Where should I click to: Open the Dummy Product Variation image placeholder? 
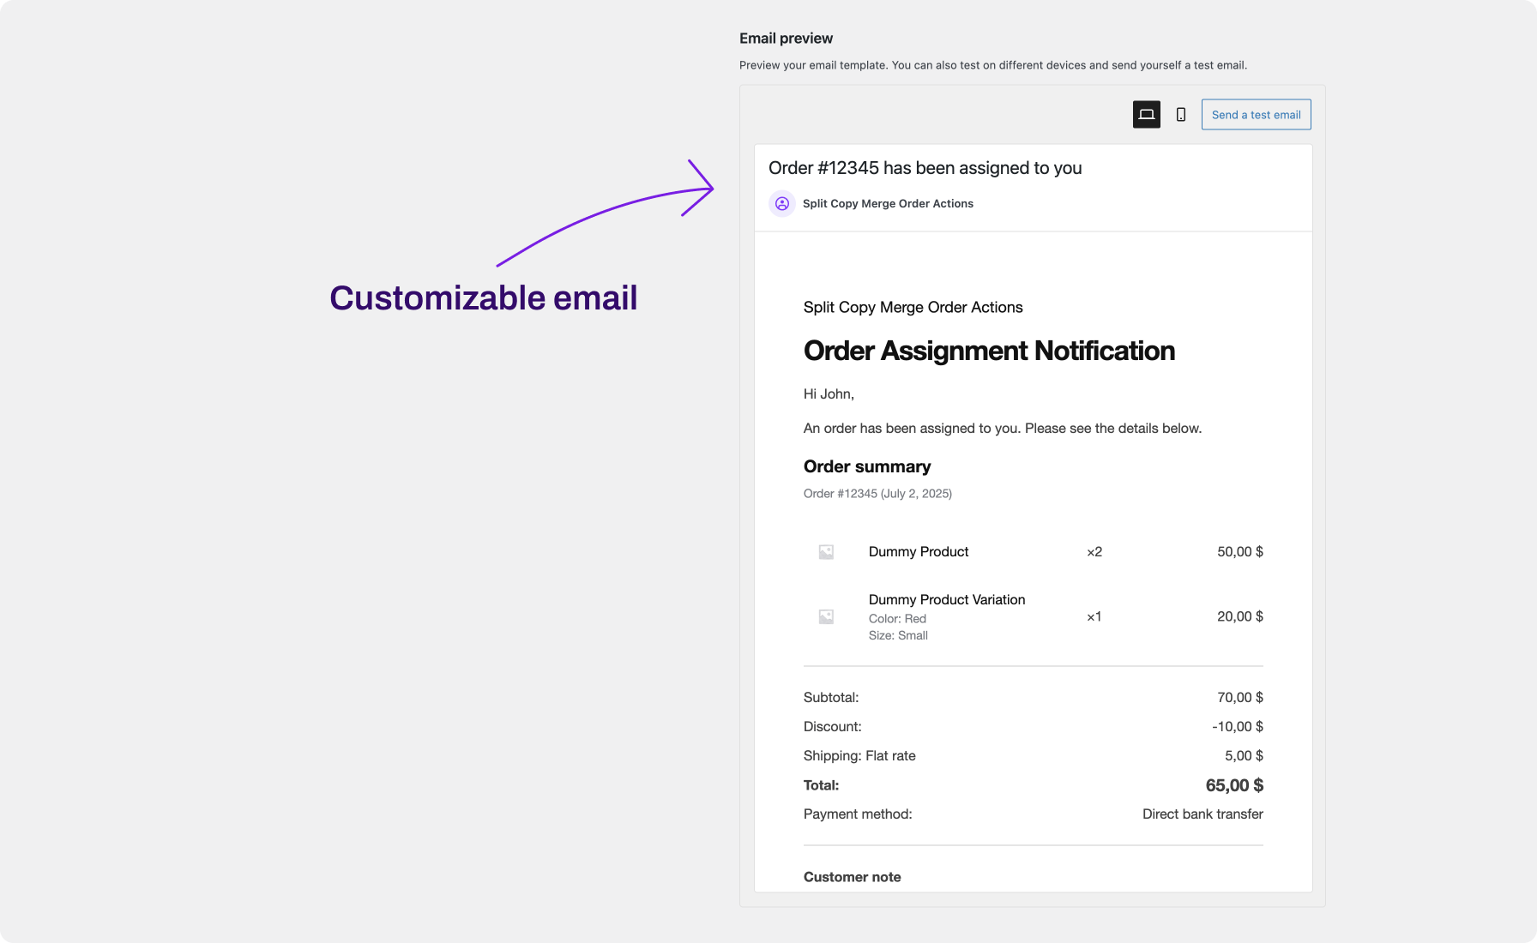[825, 616]
